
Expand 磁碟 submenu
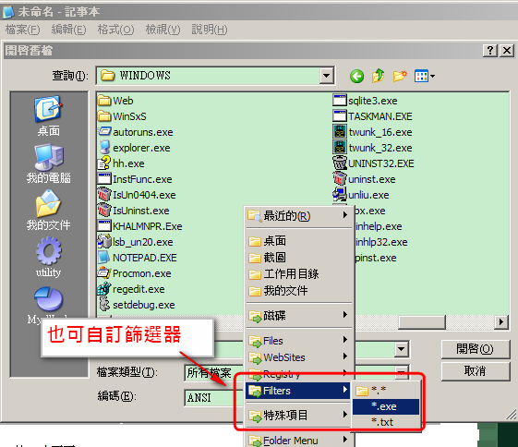click(298, 316)
